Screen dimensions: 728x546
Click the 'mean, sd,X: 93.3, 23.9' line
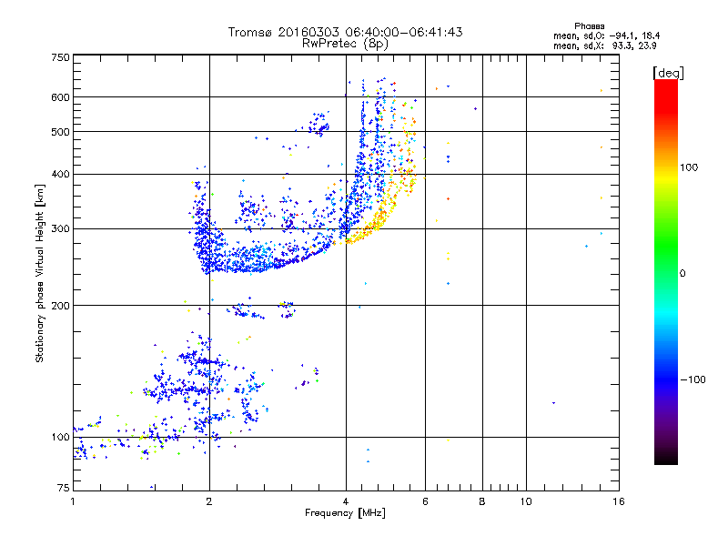click(x=604, y=45)
